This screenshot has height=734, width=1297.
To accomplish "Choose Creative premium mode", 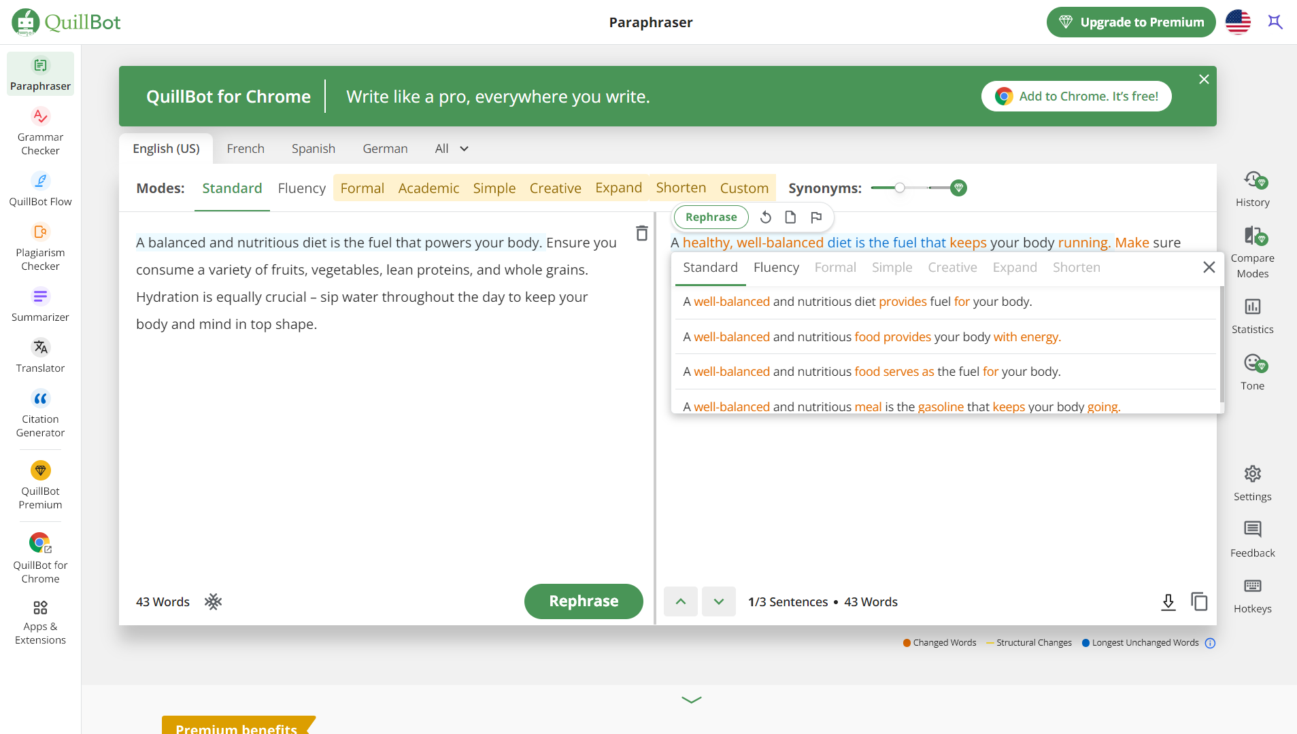I will coord(555,188).
